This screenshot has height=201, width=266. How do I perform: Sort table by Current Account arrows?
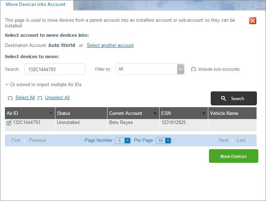pyautogui.click(x=155, y=113)
